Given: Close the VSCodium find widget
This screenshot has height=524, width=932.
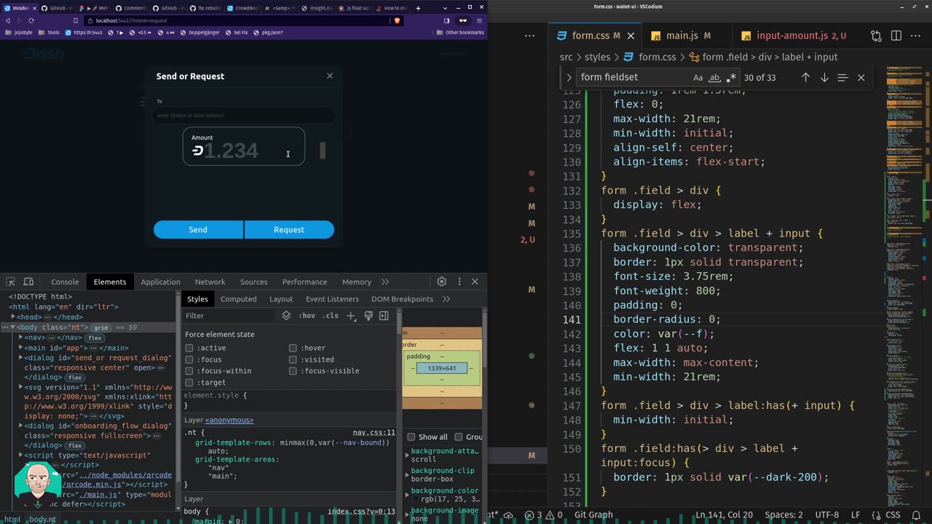Looking at the screenshot, I should tap(861, 77).
